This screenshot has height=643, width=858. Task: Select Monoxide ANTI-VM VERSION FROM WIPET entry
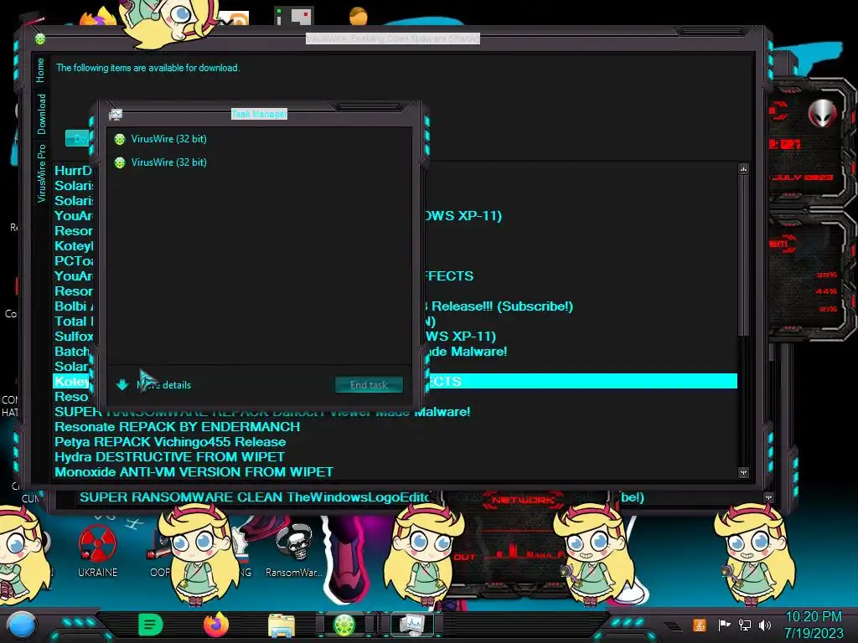(194, 472)
